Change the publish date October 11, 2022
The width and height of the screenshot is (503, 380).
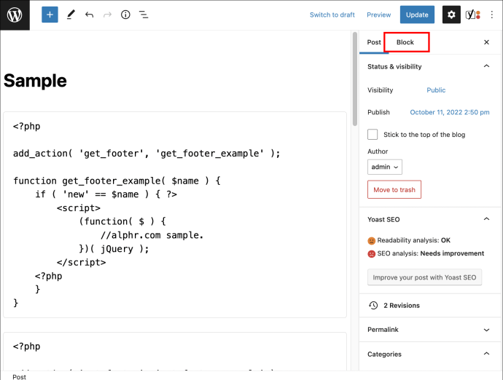pyautogui.click(x=450, y=112)
